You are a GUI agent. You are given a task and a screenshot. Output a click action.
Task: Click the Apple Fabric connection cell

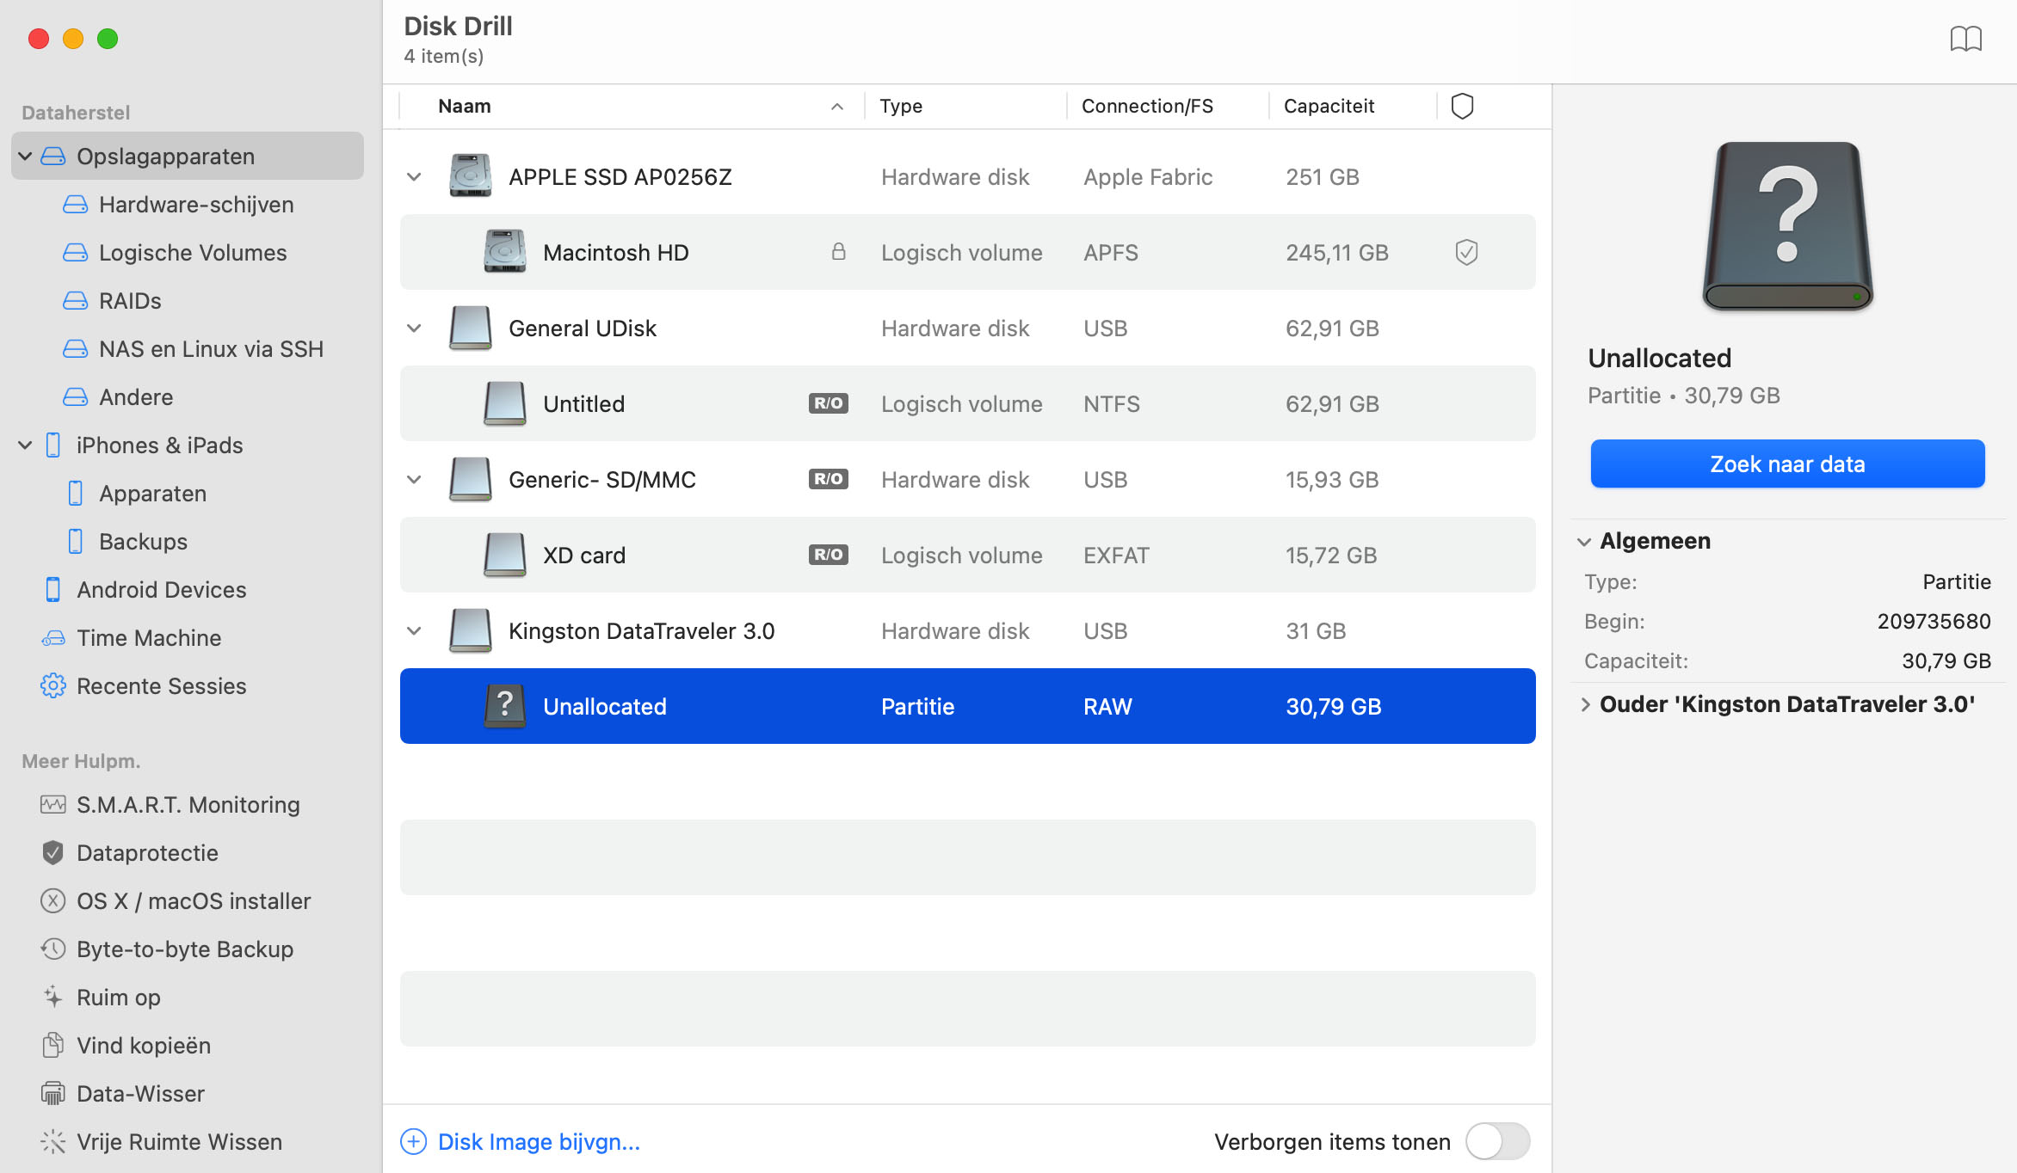pyautogui.click(x=1148, y=176)
